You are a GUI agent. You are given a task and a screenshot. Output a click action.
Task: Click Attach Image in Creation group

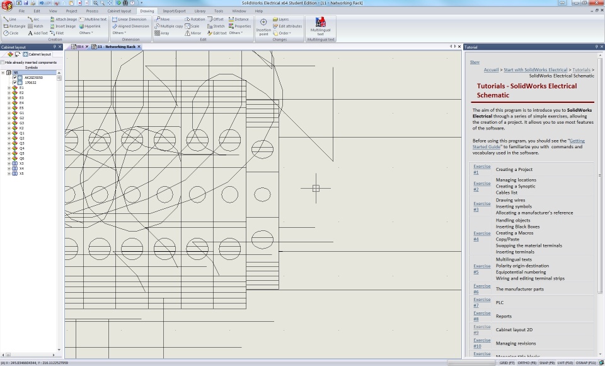tap(63, 20)
